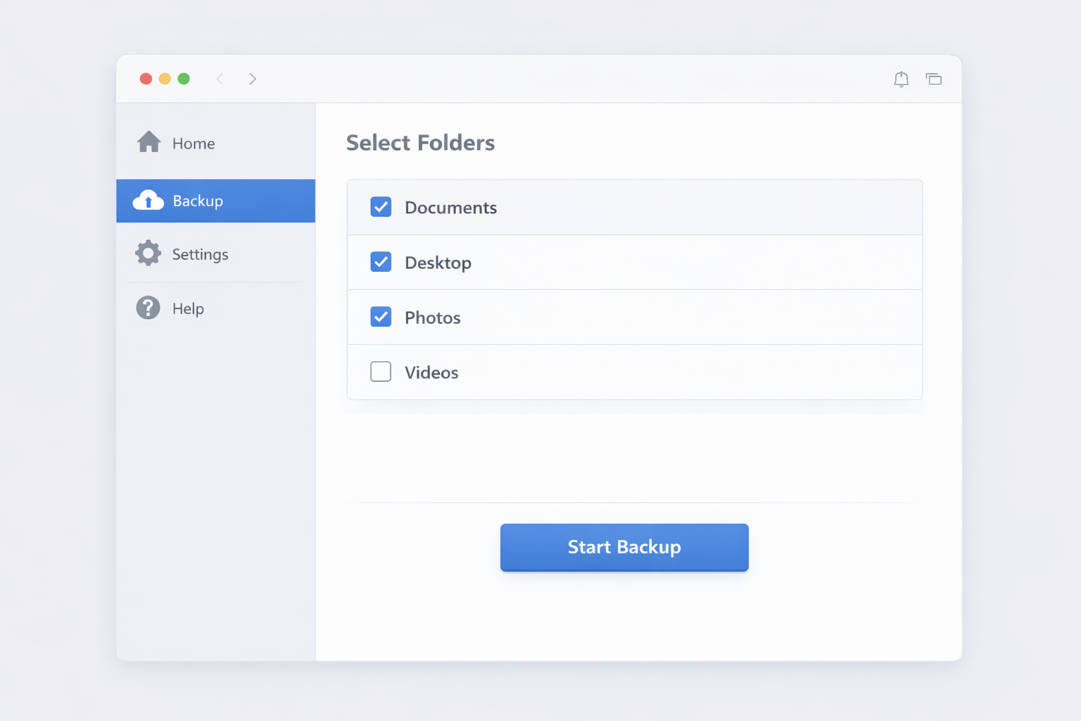
Task: Select the Home text label in sidebar
Action: (194, 144)
